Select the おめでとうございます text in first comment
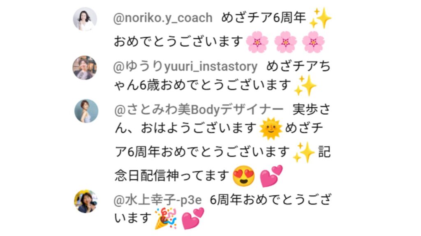The image size is (421, 236). pyautogui.click(x=178, y=42)
